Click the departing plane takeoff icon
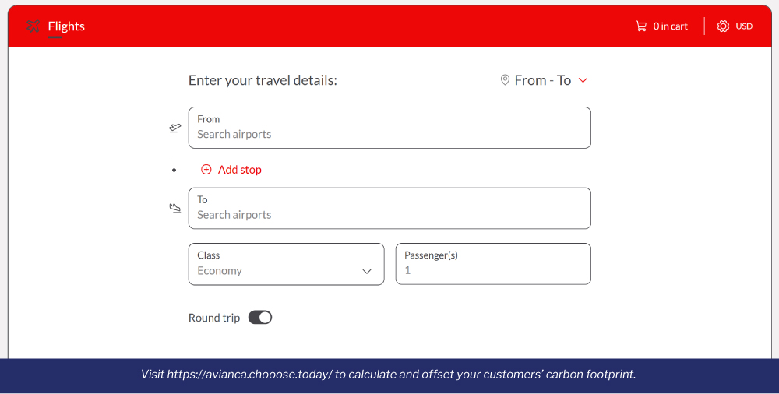This screenshot has height=394, width=779. (174, 128)
